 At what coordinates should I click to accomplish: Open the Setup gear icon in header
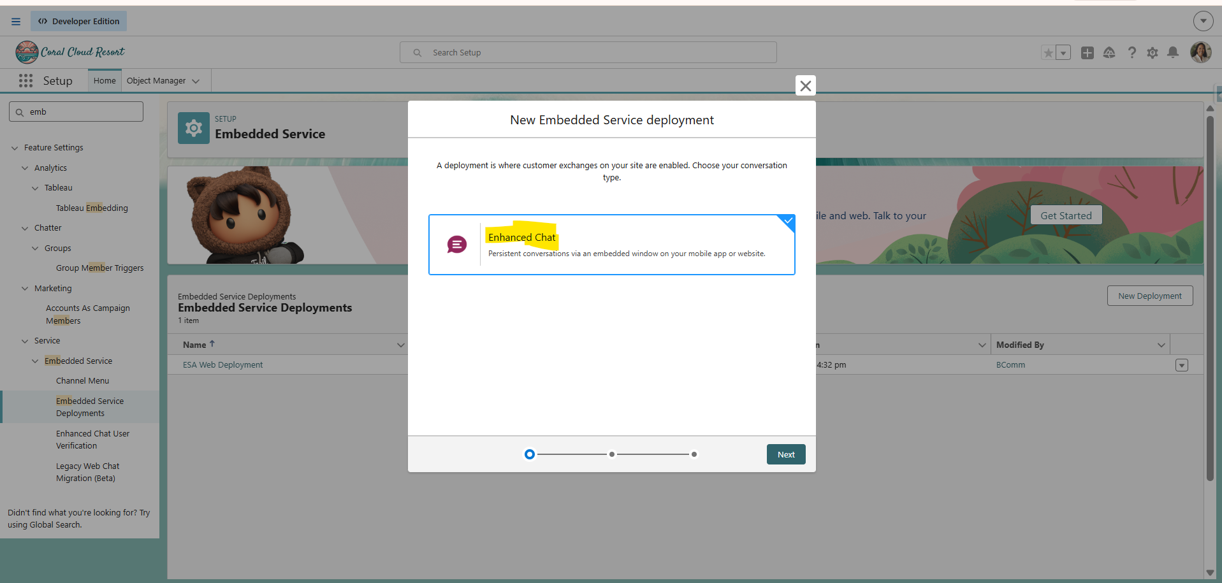[1153, 53]
